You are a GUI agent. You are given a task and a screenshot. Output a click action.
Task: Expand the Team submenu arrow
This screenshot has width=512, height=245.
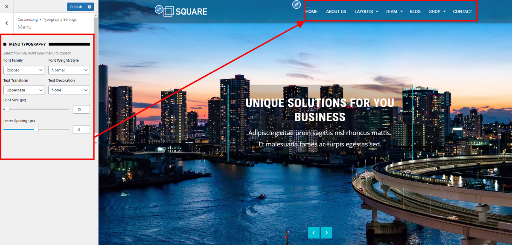click(401, 12)
